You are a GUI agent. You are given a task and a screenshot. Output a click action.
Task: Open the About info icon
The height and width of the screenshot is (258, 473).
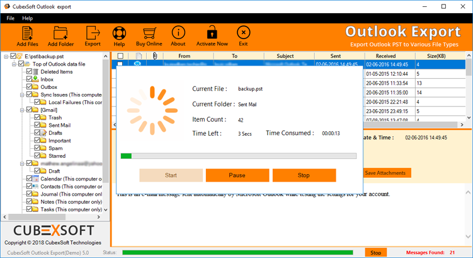point(178,36)
